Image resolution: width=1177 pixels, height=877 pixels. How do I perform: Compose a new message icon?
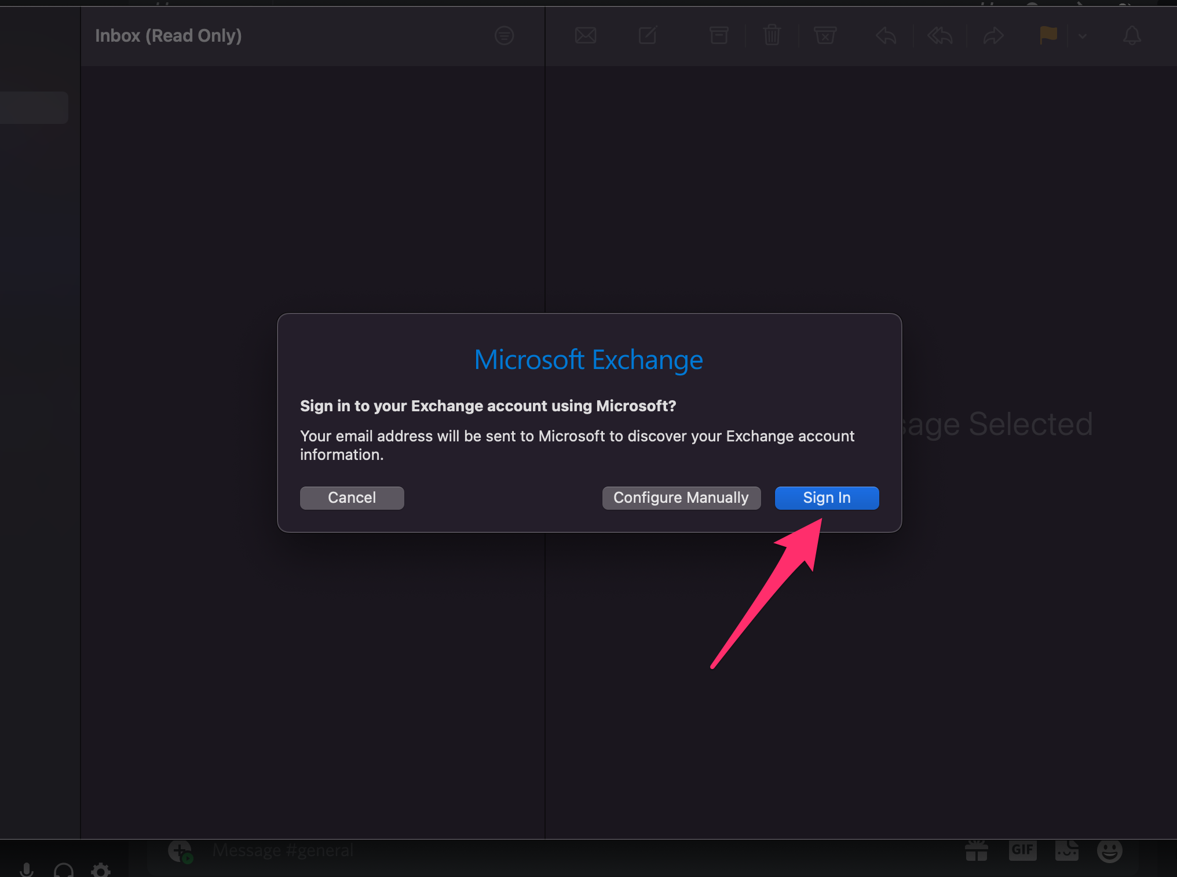[648, 36]
